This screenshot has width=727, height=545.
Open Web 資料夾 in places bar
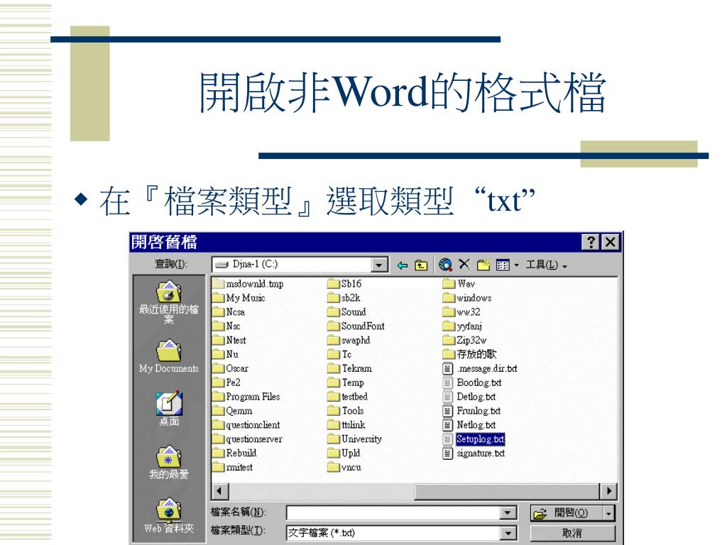tap(169, 516)
